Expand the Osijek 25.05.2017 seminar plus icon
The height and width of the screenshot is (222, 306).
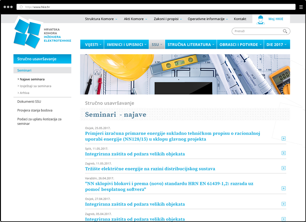tap(284, 138)
